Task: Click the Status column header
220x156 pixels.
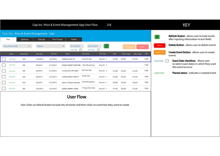Action: click(11, 54)
